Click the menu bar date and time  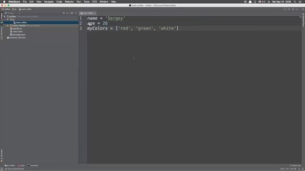[x=282, y=2]
